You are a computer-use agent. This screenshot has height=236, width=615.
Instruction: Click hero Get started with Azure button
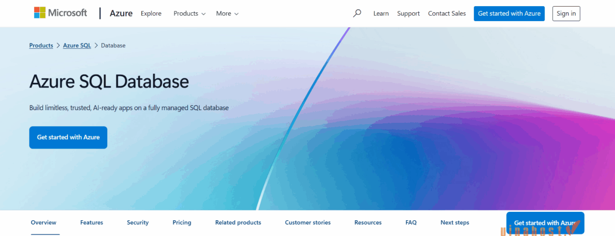(x=68, y=137)
